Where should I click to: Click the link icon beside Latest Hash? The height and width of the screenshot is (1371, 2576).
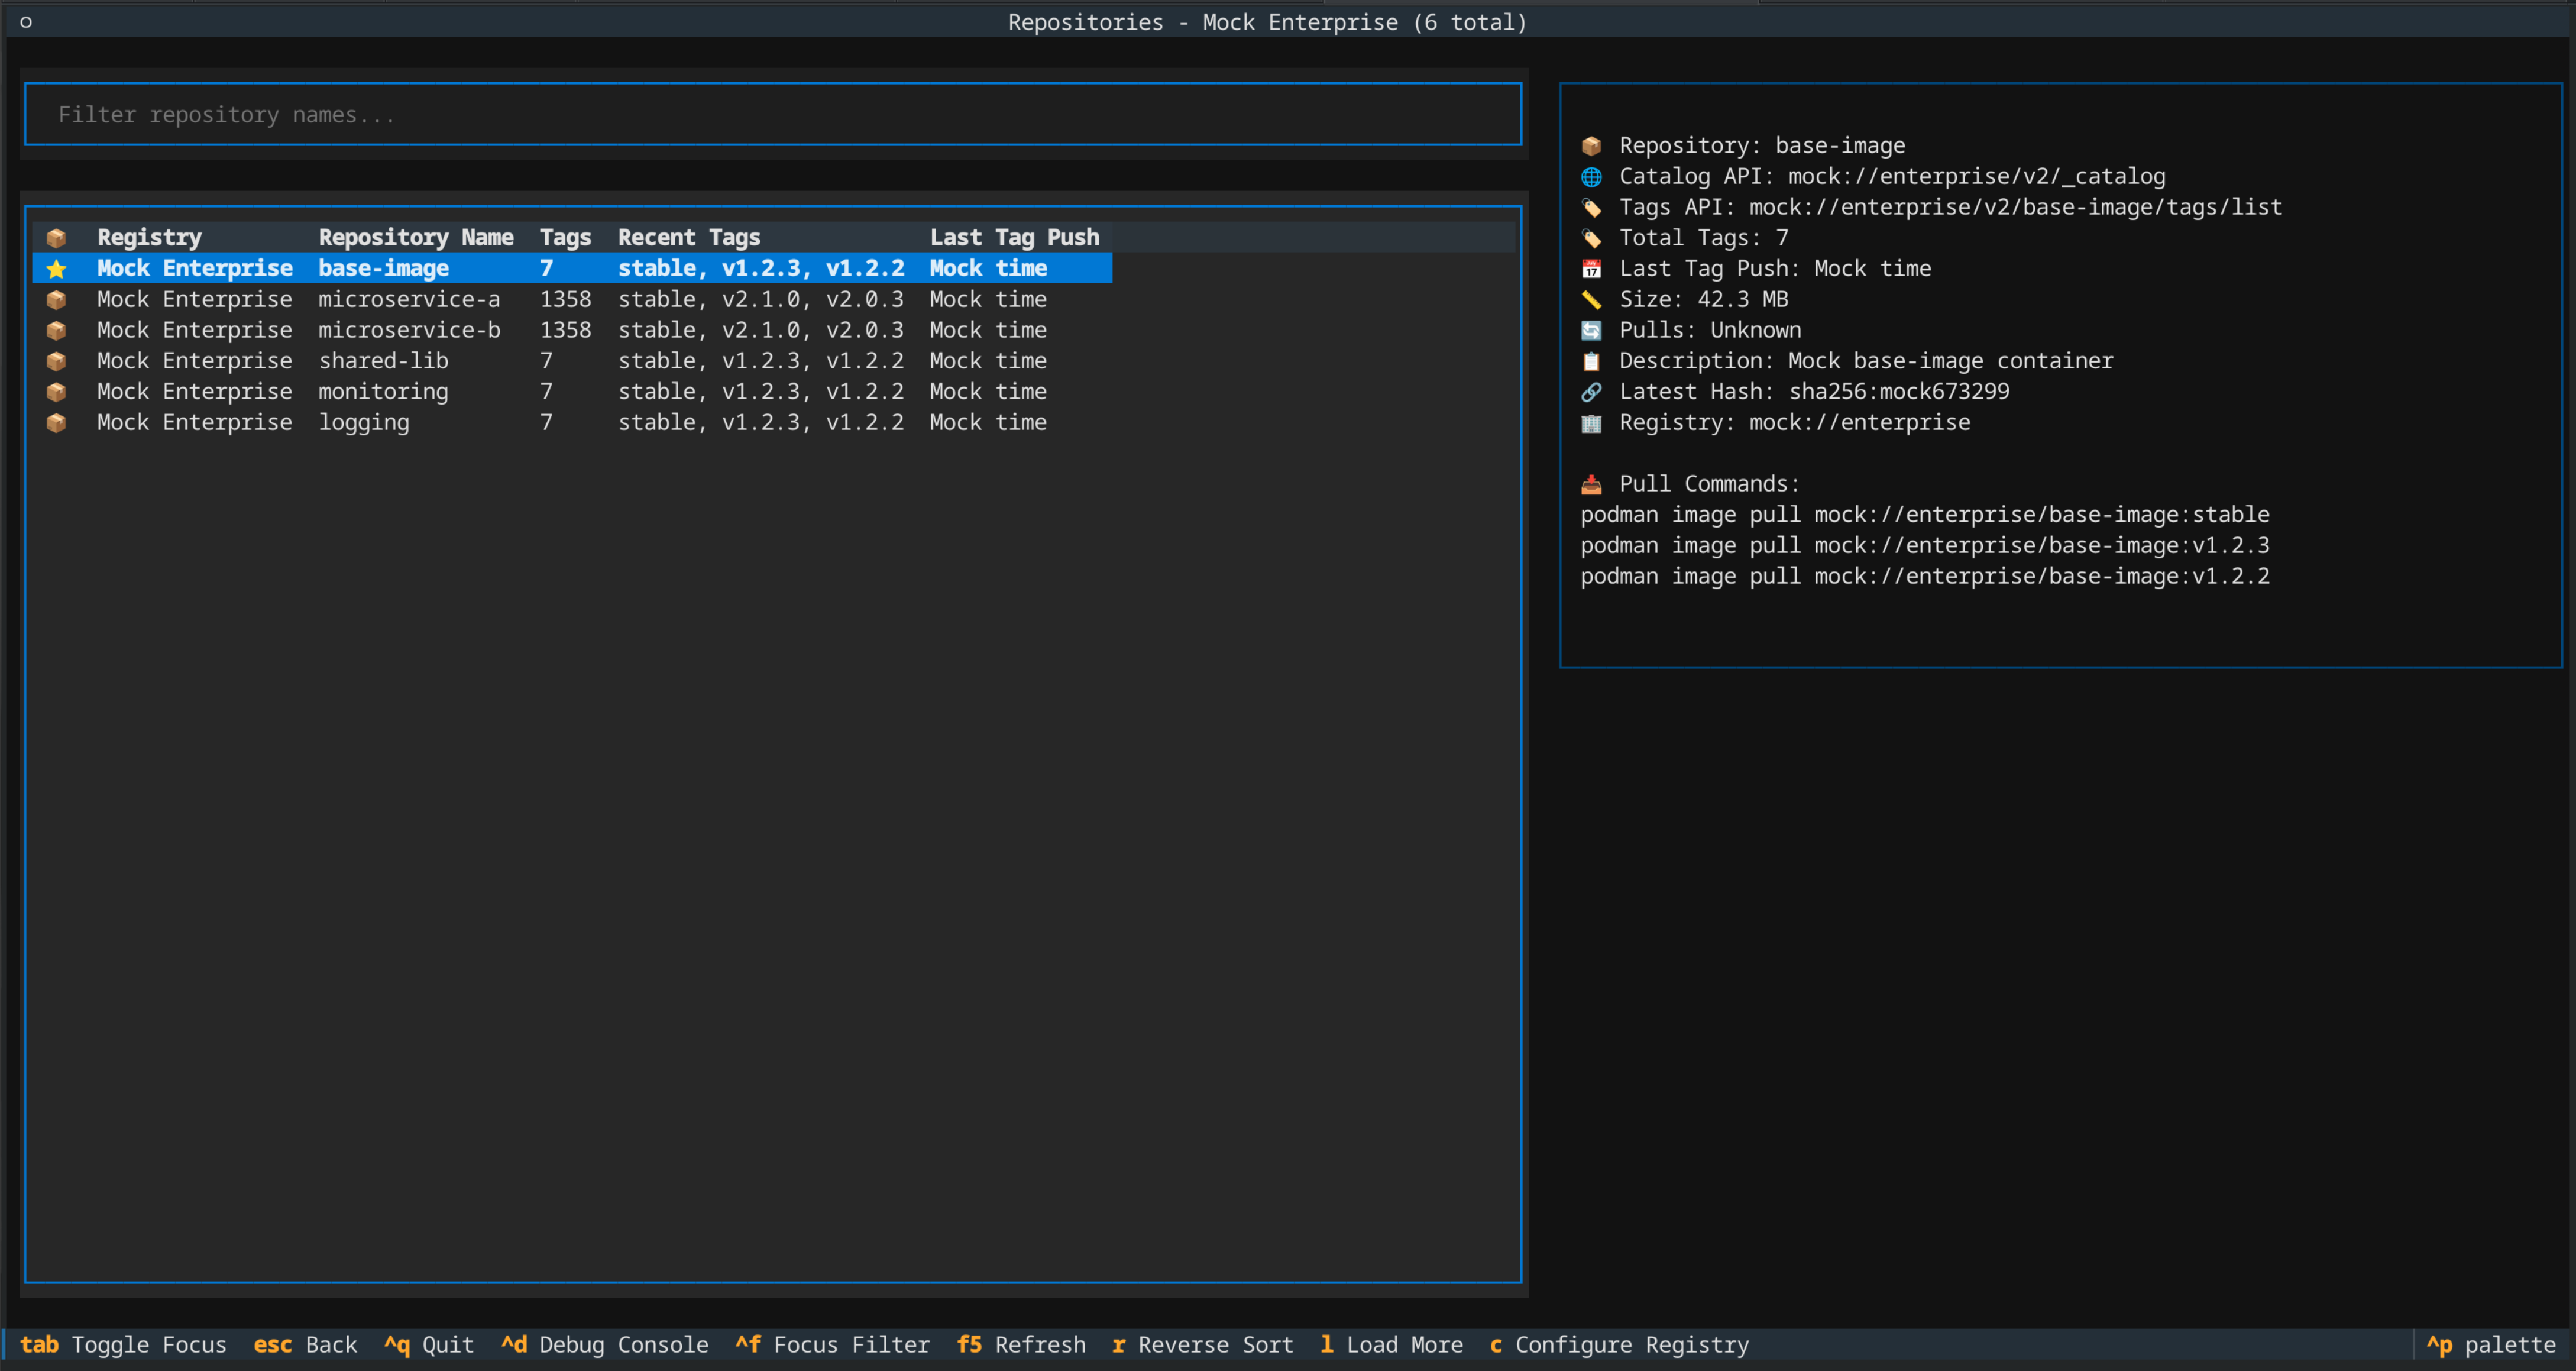pos(1592,391)
